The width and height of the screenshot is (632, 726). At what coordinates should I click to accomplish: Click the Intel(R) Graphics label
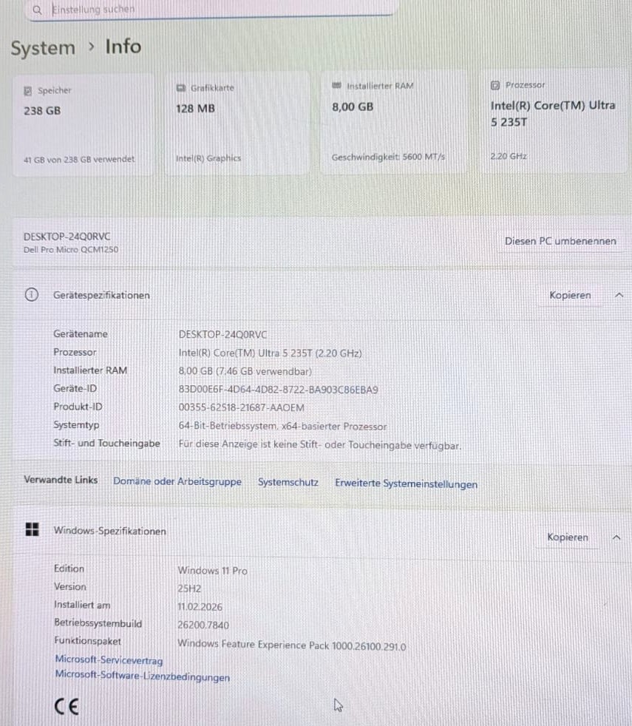pyautogui.click(x=208, y=158)
